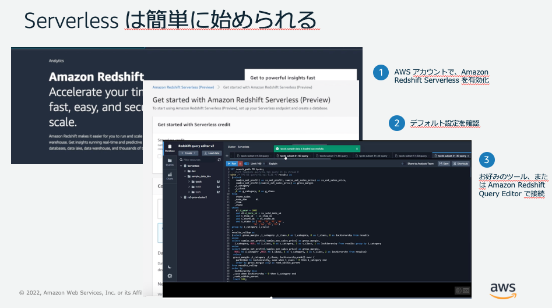552x308 pixels.
Task: Toggle the Explain switch
Action: coord(265,164)
